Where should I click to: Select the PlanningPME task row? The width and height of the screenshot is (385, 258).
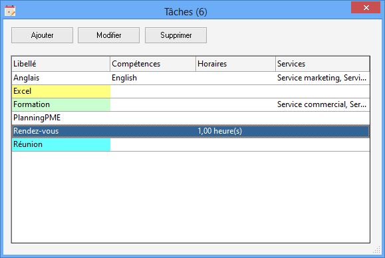(x=191, y=118)
